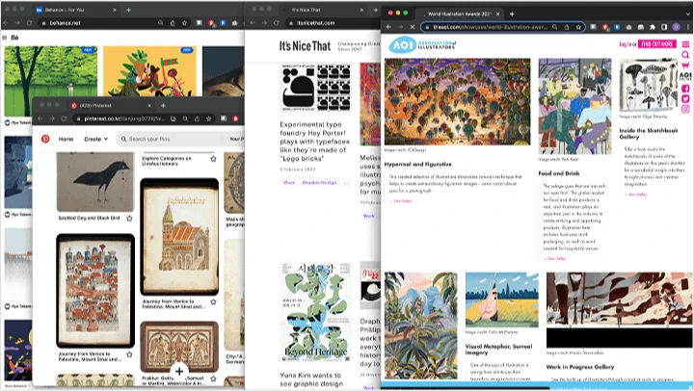Open the Food and Drink gallery heading
Viewport: 694px width, 391px height.
tap(558, 173)
